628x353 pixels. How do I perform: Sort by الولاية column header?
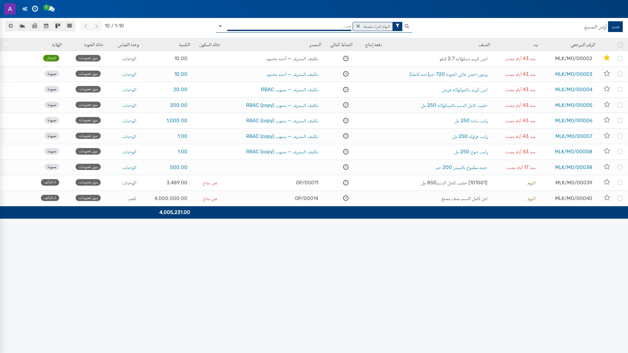(57, 45)
